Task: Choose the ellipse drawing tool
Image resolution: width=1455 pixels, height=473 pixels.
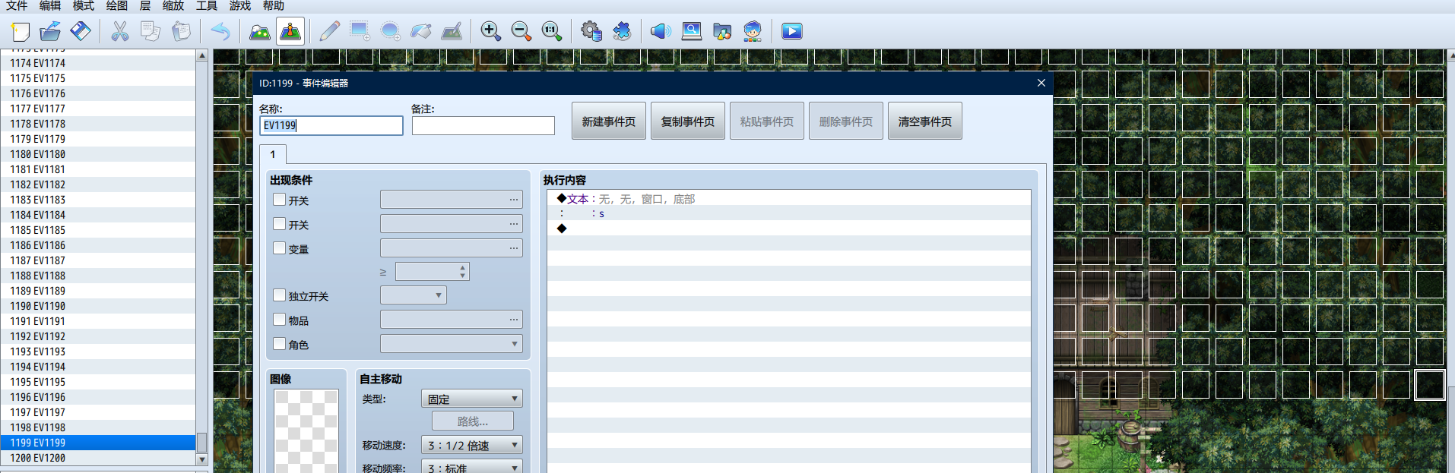Action: (391, 31)
